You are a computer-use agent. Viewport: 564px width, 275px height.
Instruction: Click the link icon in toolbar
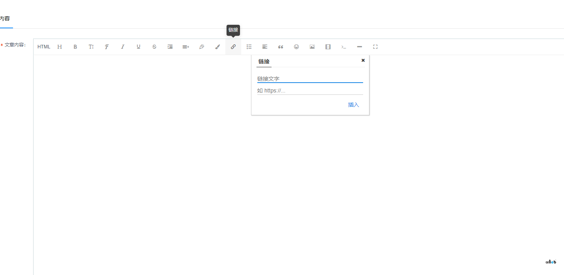coord(233,47)
